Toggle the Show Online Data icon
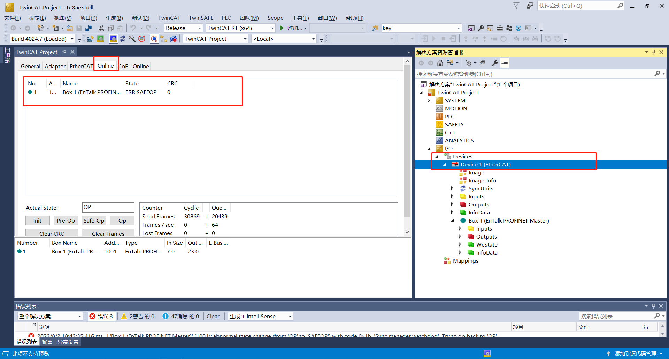669x359 pixels. [x=154, y=39]
